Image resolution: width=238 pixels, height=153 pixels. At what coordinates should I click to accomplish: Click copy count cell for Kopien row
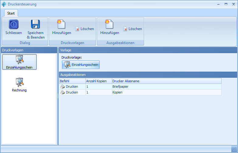click(x=98, y=92)
